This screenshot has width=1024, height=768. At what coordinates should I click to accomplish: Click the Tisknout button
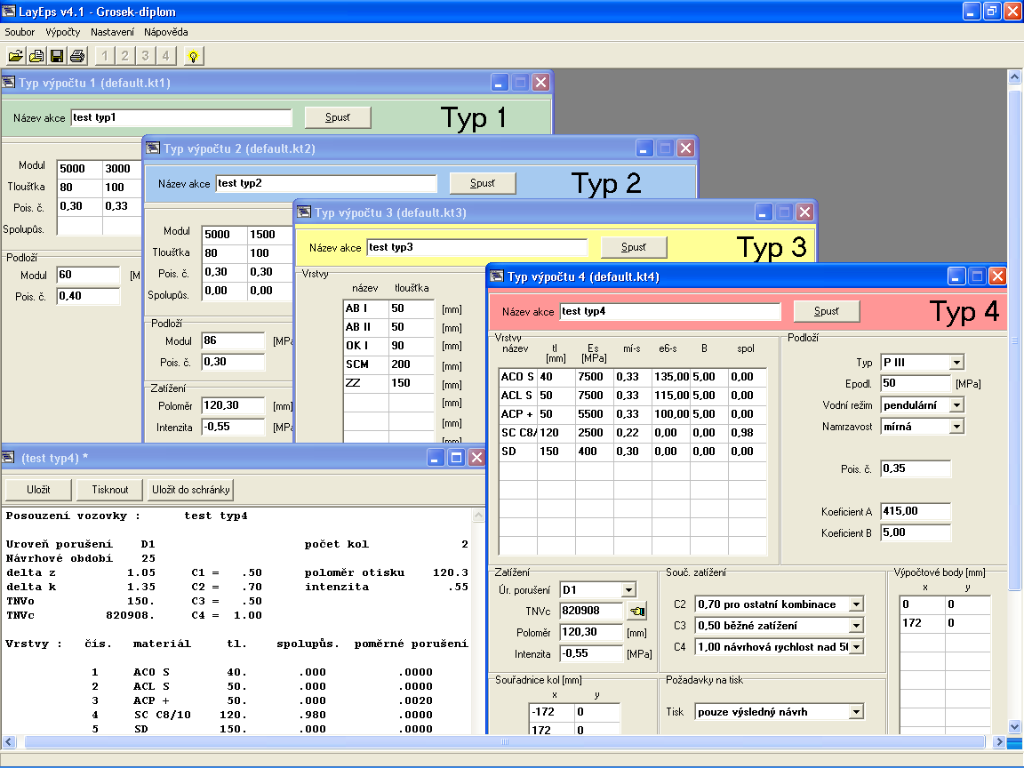click(x=109, y=490)
